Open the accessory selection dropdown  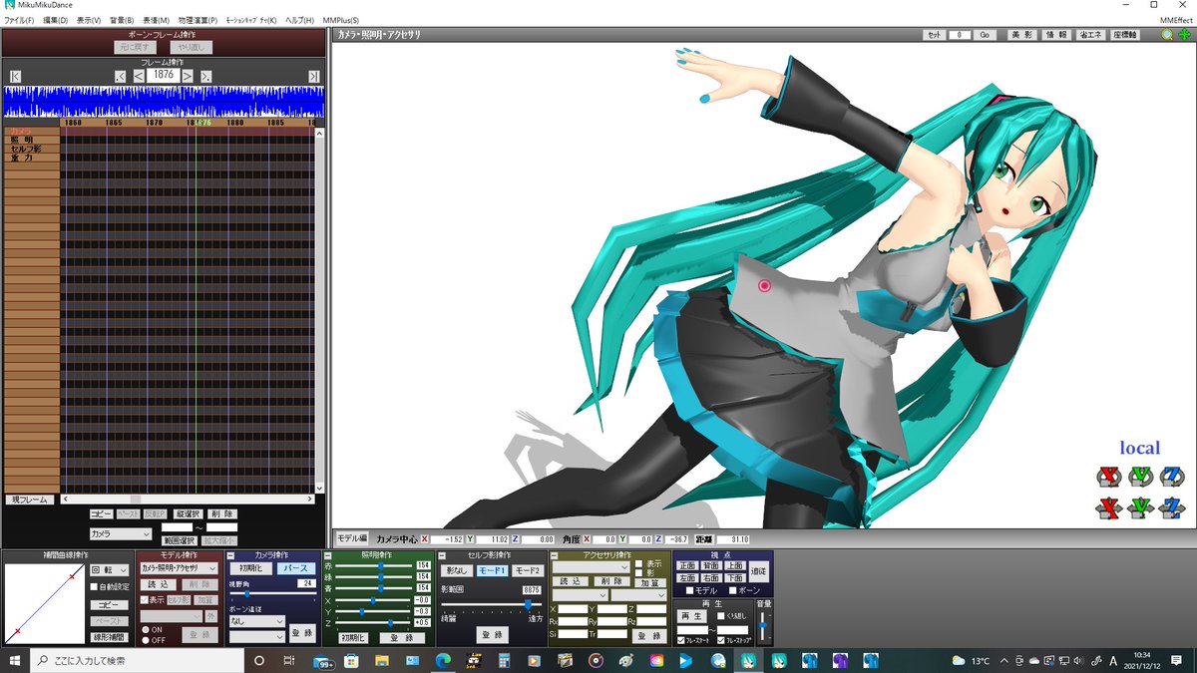(593, 566)
